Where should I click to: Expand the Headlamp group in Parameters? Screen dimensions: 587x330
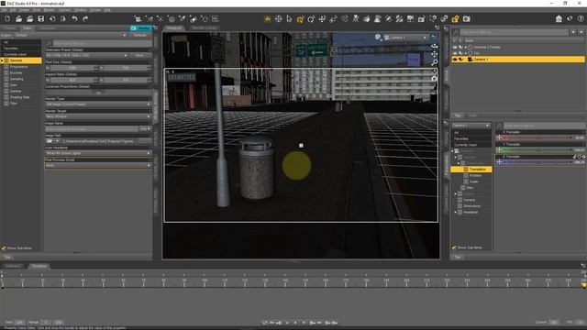tap(456, 212)
